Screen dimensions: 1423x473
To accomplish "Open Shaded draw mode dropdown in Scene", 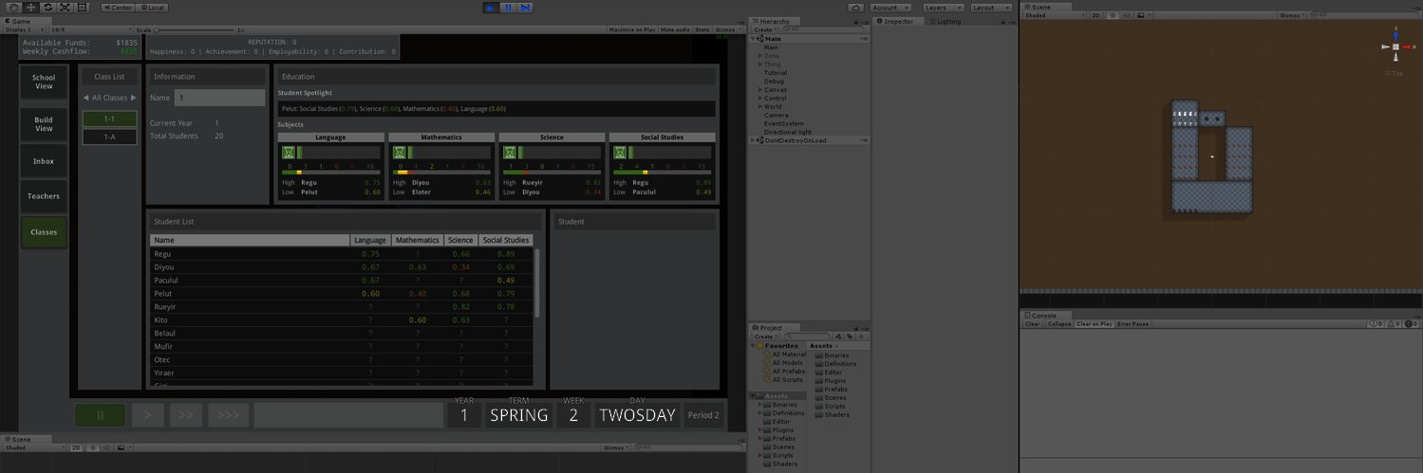I will pyautogui.click(x=1053, y=15).
